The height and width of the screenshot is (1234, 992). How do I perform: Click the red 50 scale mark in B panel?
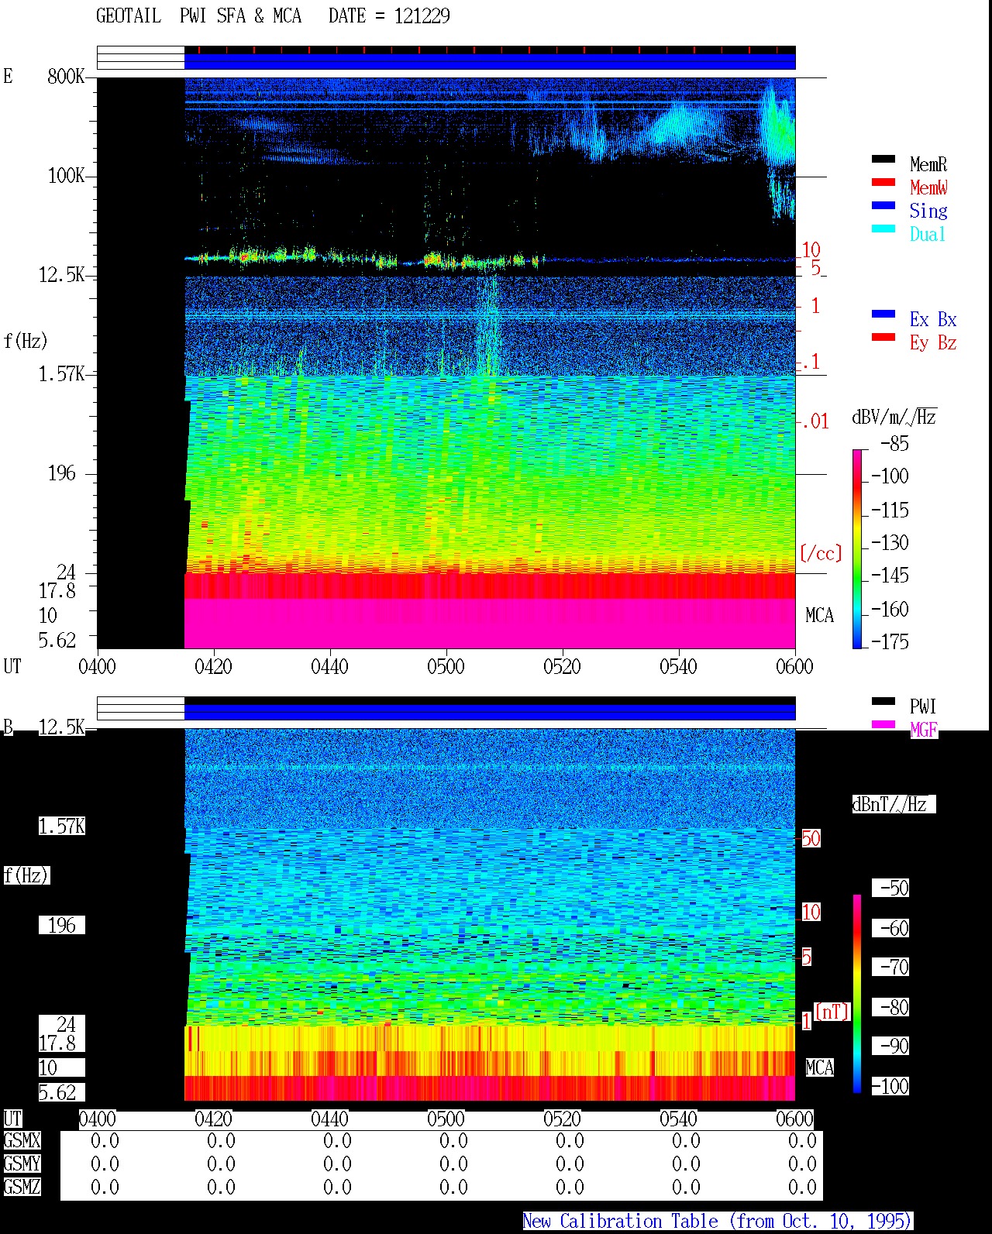(x=811, y=838)
